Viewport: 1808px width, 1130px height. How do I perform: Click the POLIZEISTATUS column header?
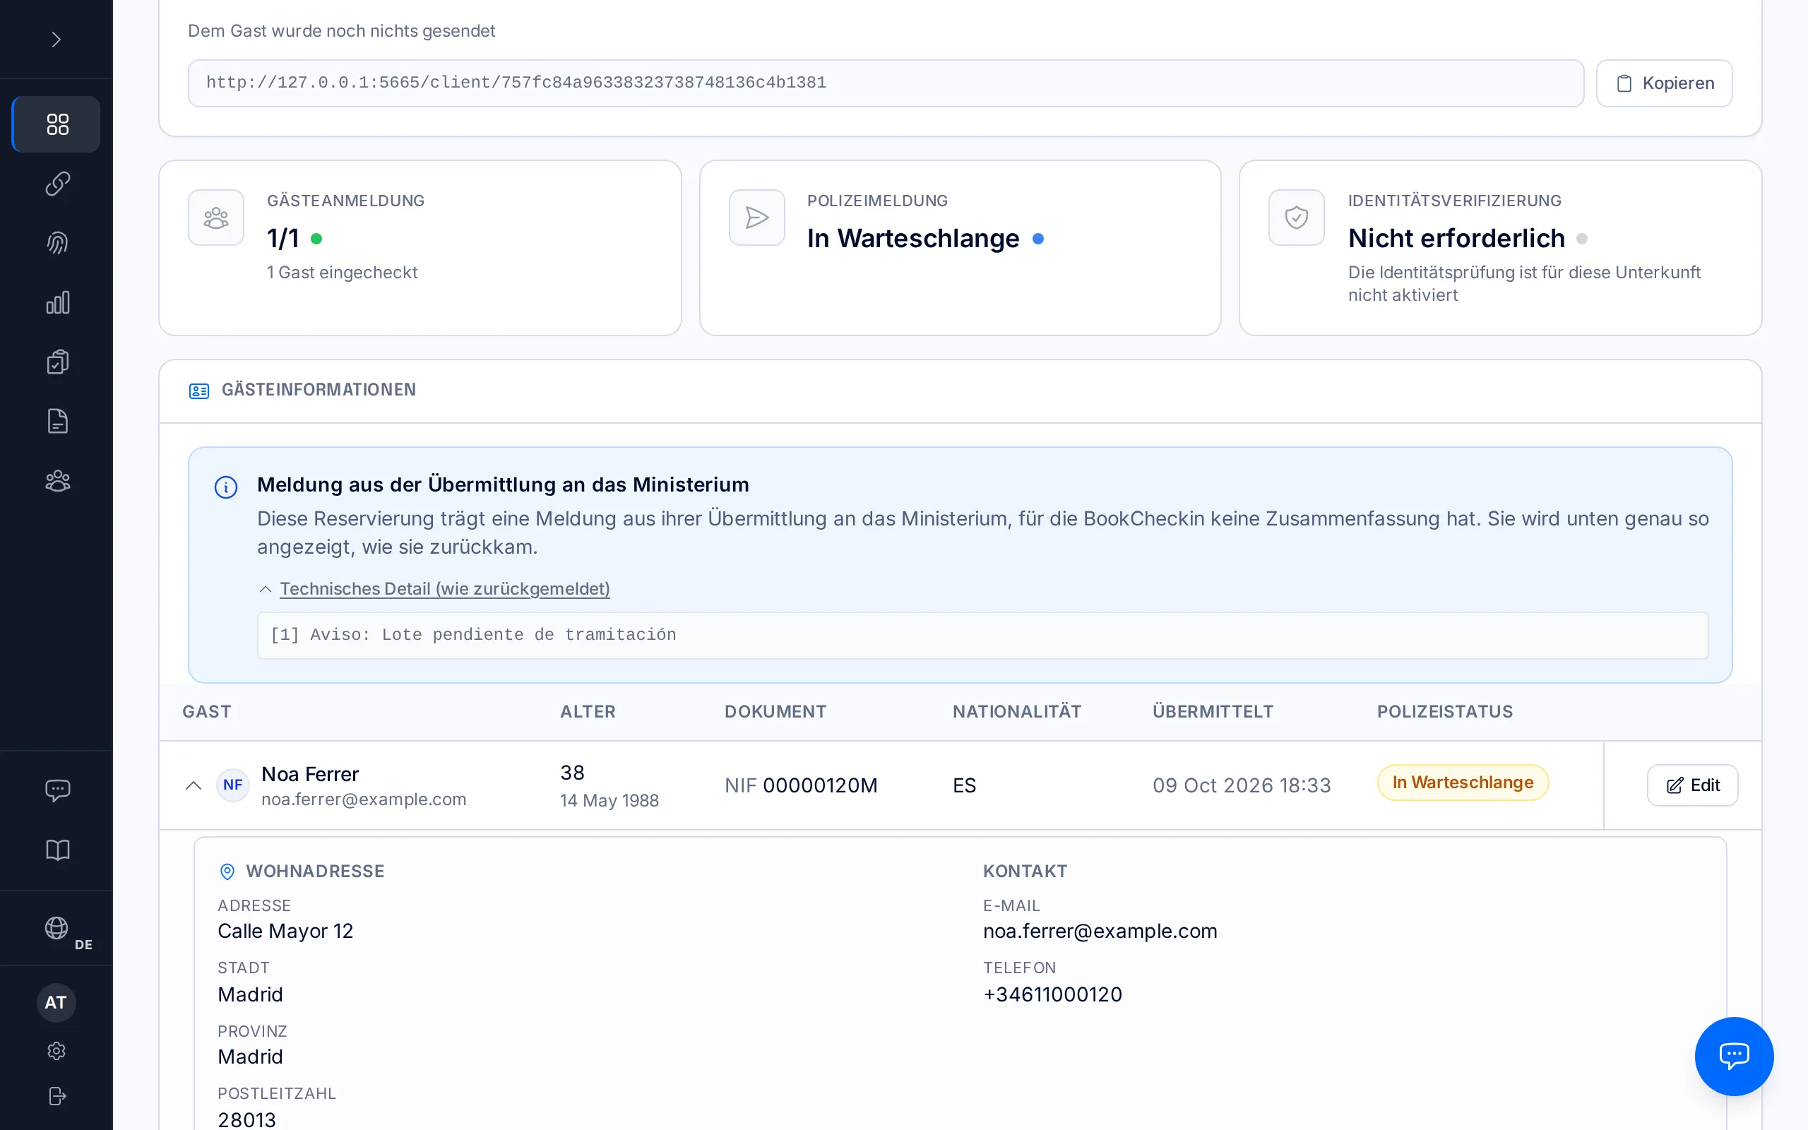(1445, 711)
